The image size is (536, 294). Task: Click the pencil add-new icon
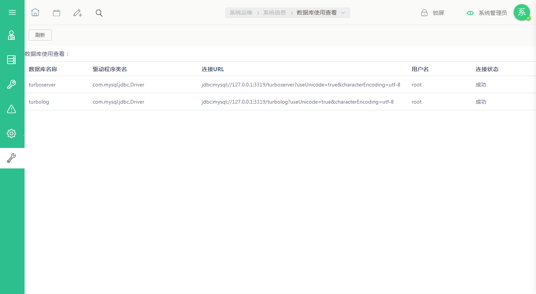77,13
